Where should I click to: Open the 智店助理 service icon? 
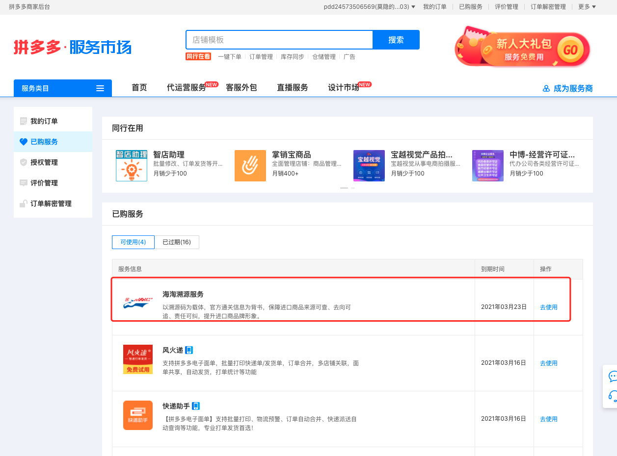[x=132, y=166]
